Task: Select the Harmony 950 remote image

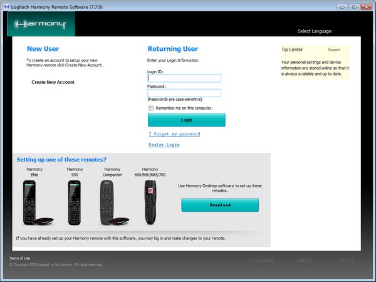Action: pos(75,202)
